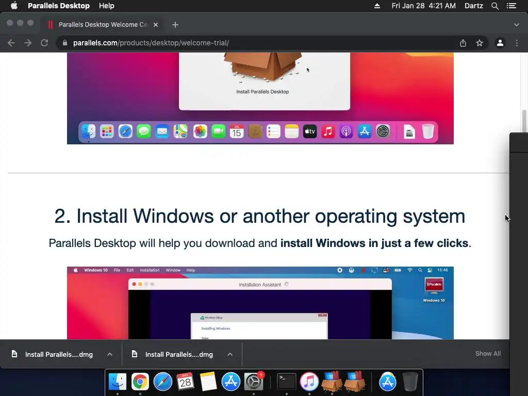
Task: Open the first Parallels installer box in Dock
Action: pos(332,382)
